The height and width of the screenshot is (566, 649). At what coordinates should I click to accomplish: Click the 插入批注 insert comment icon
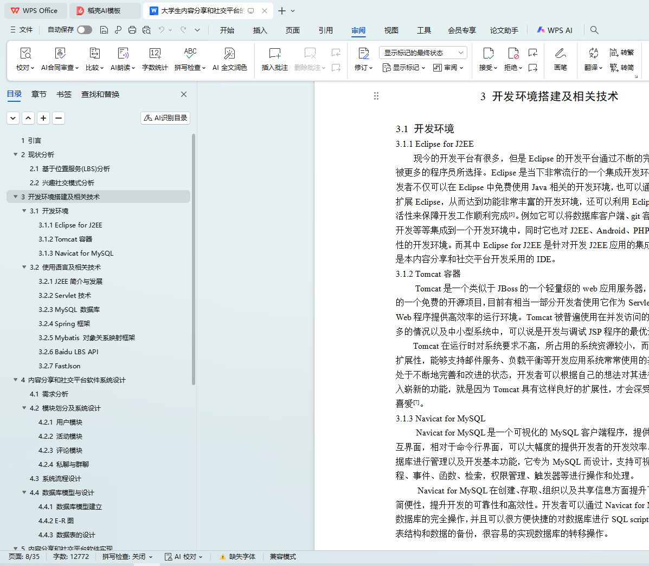click(274, 54)
